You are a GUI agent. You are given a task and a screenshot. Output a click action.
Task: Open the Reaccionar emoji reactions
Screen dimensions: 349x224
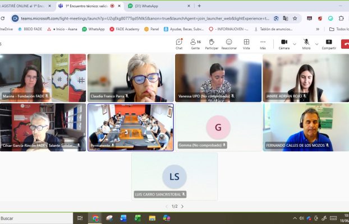point(229,44)
